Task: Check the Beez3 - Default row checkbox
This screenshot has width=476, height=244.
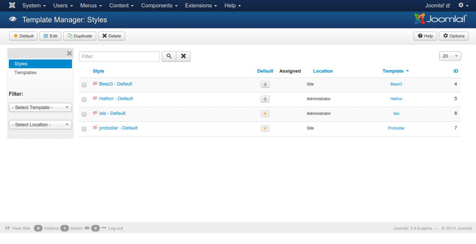Action: pos(84,85)
